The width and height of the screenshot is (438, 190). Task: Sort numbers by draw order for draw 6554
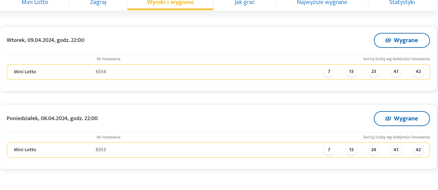[x=396, y=59]
